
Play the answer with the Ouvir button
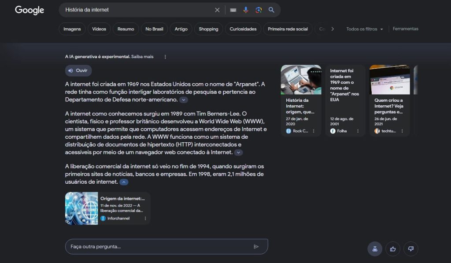78,70
